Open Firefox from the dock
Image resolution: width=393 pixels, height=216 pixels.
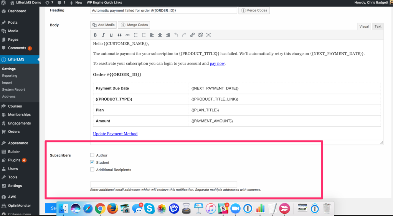(112, 208)
